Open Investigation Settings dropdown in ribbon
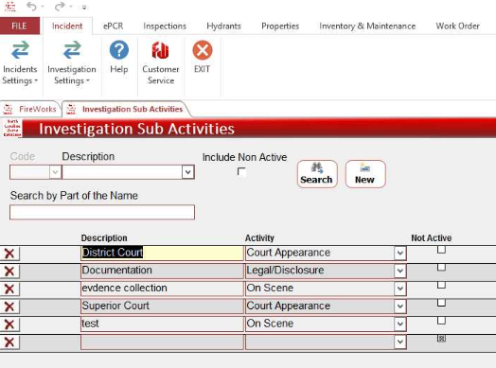Screen dimensions: 496x368 (x=72, y=63)
